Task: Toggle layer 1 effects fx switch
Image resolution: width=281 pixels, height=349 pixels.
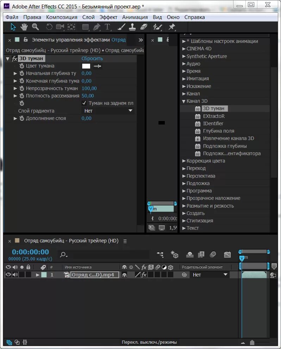Action: point(144,275)
